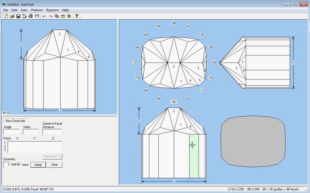
Task: Click index gear number 66 label
Action: tap(137, 47)
